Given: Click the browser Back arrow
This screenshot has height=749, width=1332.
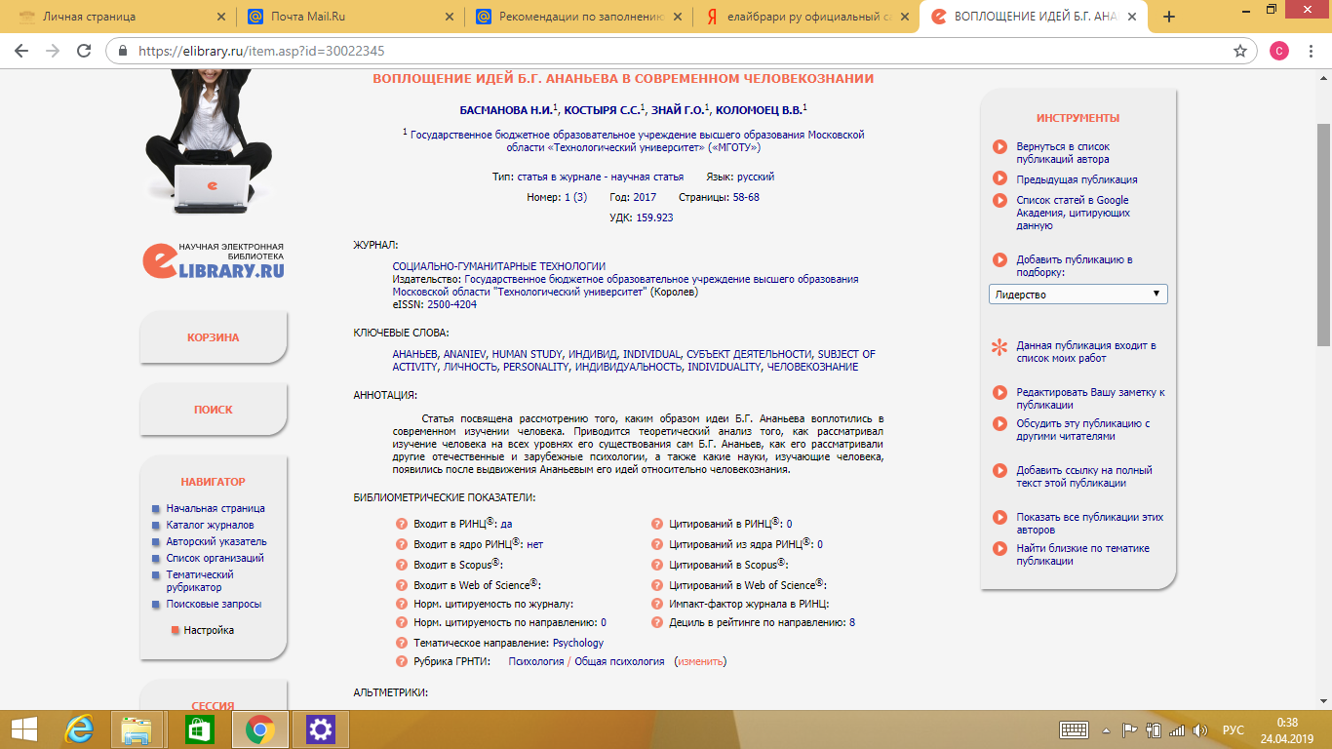Looking at the screenshot, I should tap(21, 51).
